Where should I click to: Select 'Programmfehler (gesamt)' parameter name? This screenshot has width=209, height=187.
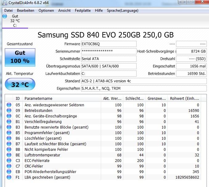point(47,133)
